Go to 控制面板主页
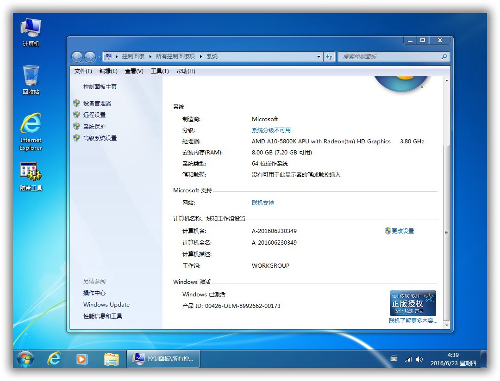This screenshot has height=381, width=500. point(100,86)
